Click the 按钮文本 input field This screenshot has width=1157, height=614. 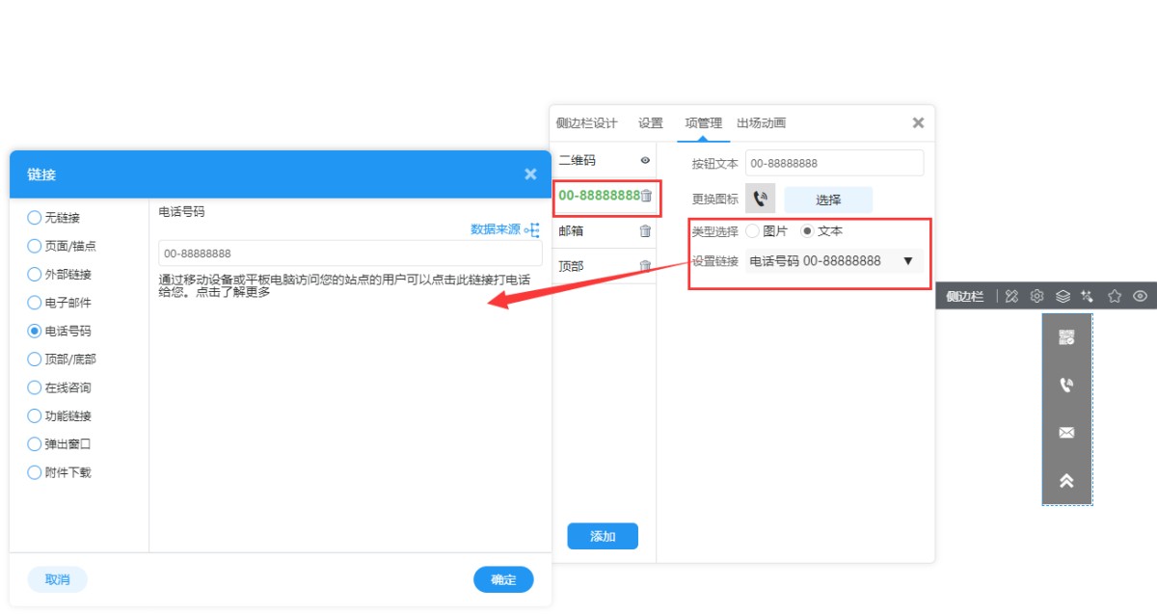(x=834, y=163)
